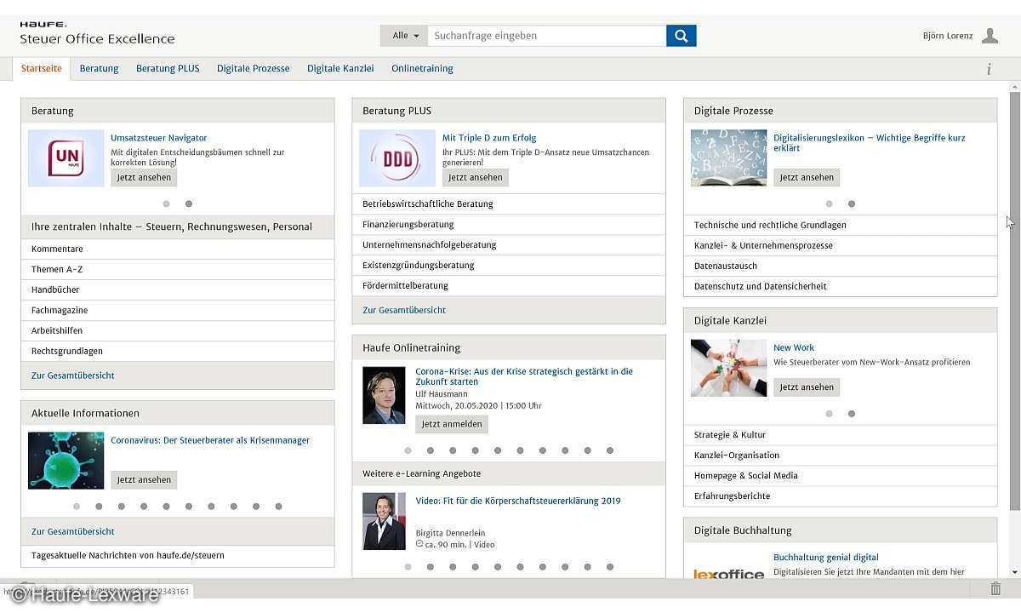The height and width of the screenshot is (613, 1021).
Task: Open the Digitalisierungslexikon book thumbnail
Action: click(728, 158)
